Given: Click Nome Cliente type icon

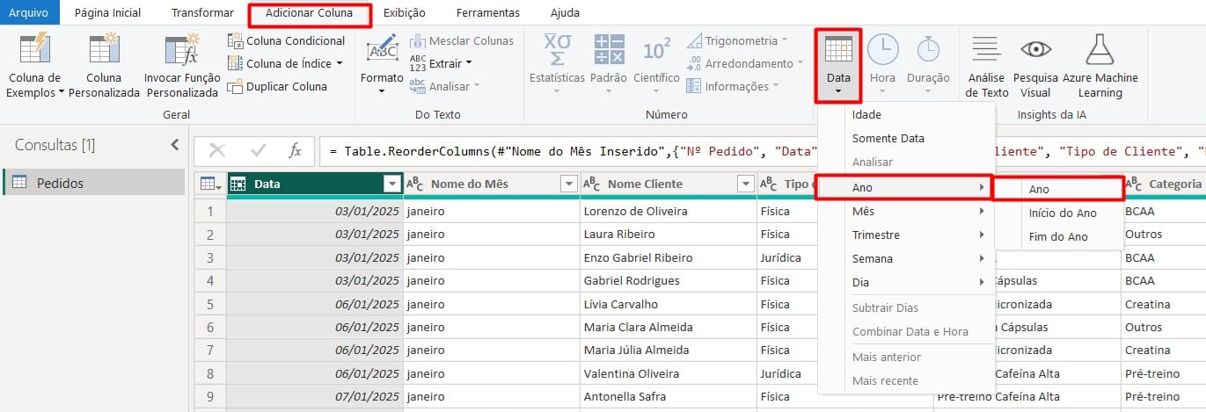Looking at the screenshot, I should click(592, 184).
